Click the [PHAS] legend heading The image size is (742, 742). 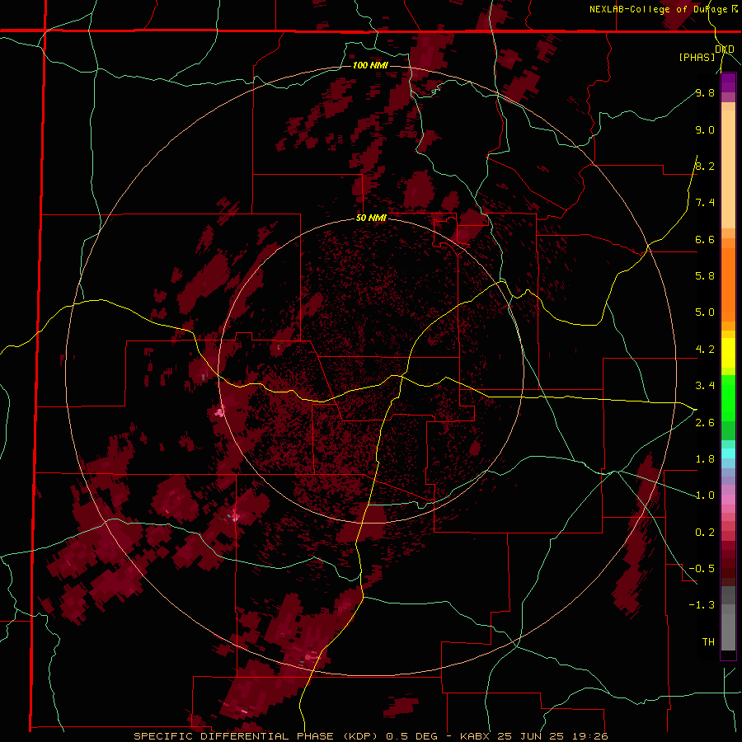(x=697, y=57)
